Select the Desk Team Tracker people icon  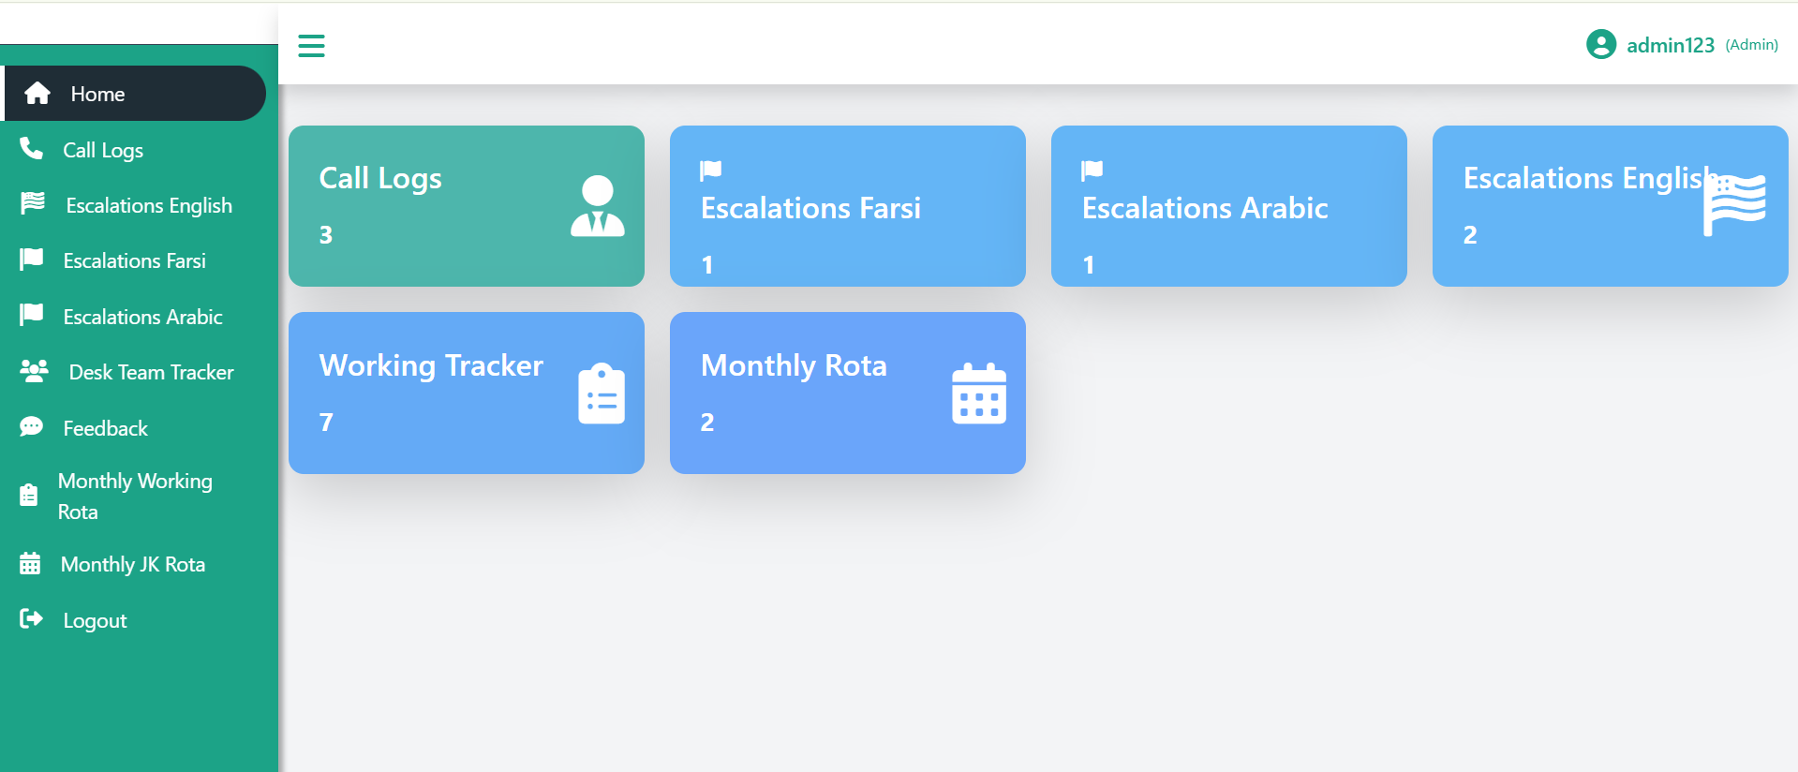coord(34,371)
